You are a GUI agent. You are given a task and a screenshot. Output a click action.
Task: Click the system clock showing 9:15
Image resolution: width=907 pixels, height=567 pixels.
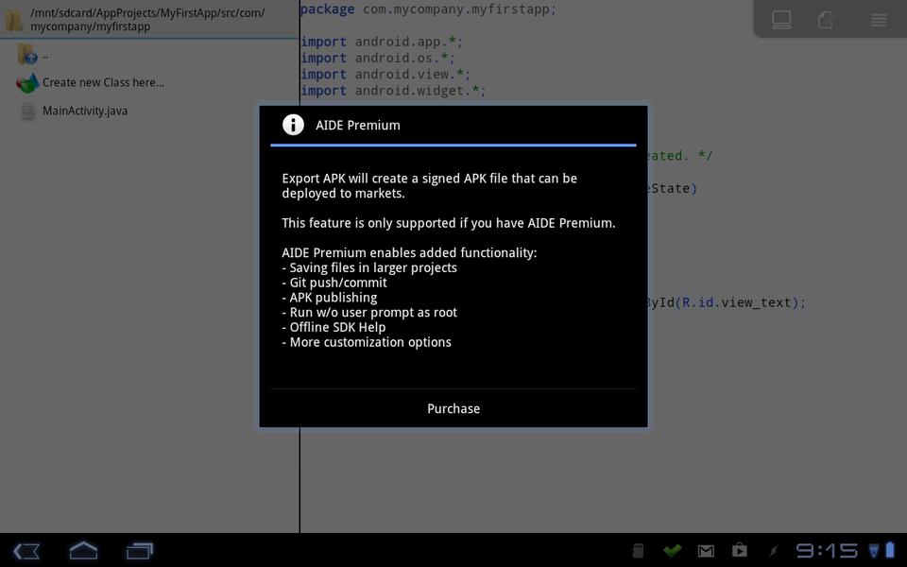(826, 550)
